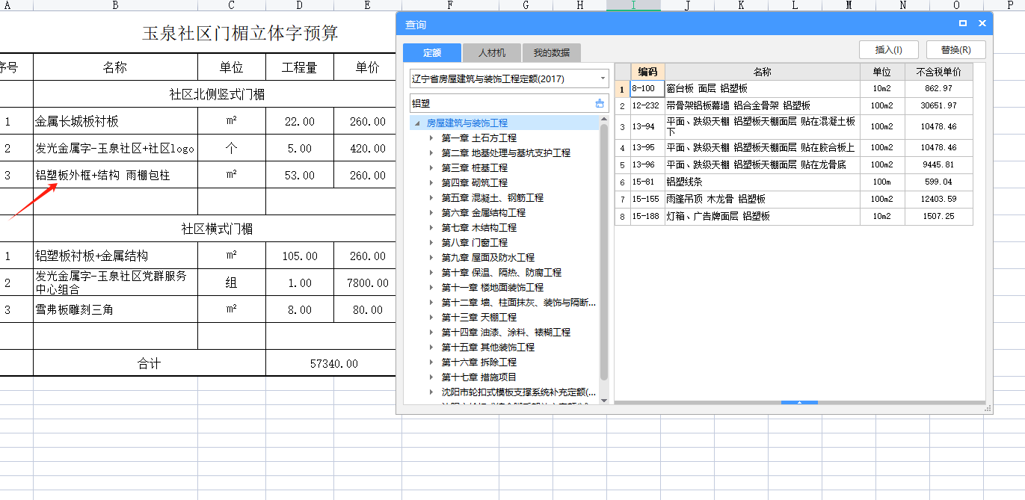Viewport: 1025px width, 500px height.
Task: Click the 插入(I) button
Action: (x=889, y=50)
